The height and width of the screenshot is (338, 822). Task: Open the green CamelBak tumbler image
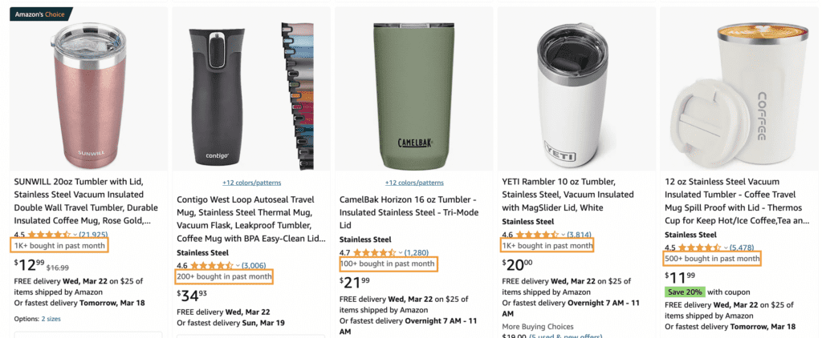413,93
